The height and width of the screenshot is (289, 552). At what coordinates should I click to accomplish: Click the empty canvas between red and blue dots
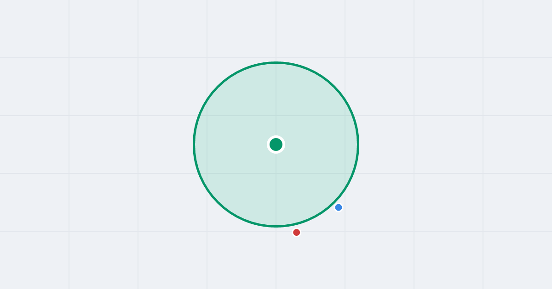click(318, 220)
